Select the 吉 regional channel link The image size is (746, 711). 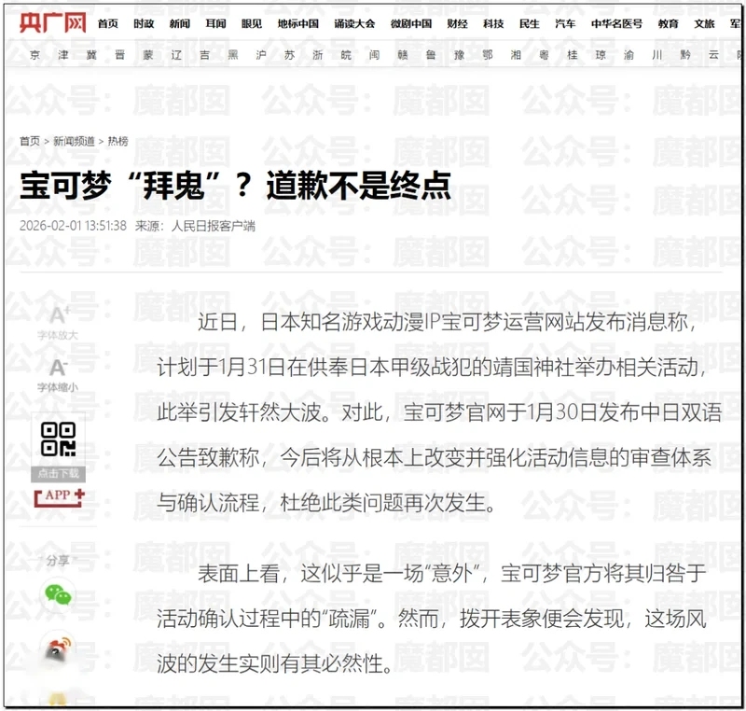[204, 55]
